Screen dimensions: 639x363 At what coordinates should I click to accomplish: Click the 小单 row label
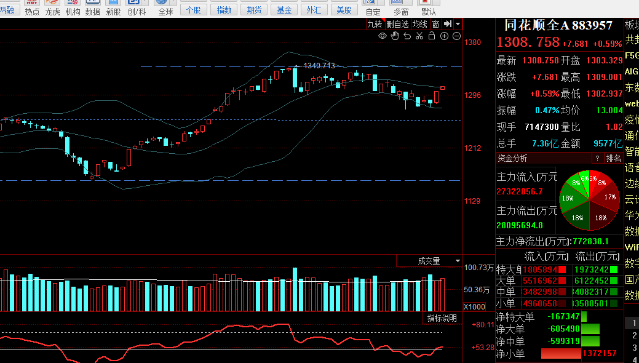click(x=506, y=303)
